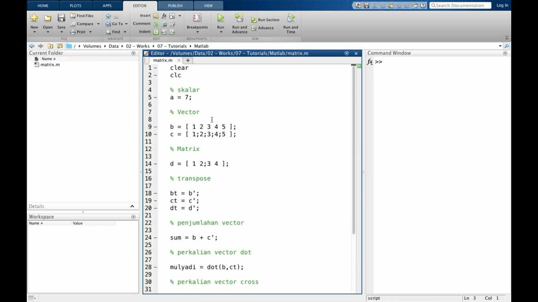538x302 pixels.
Task: Add a new editor tab with plus
Action: [188, 60]
